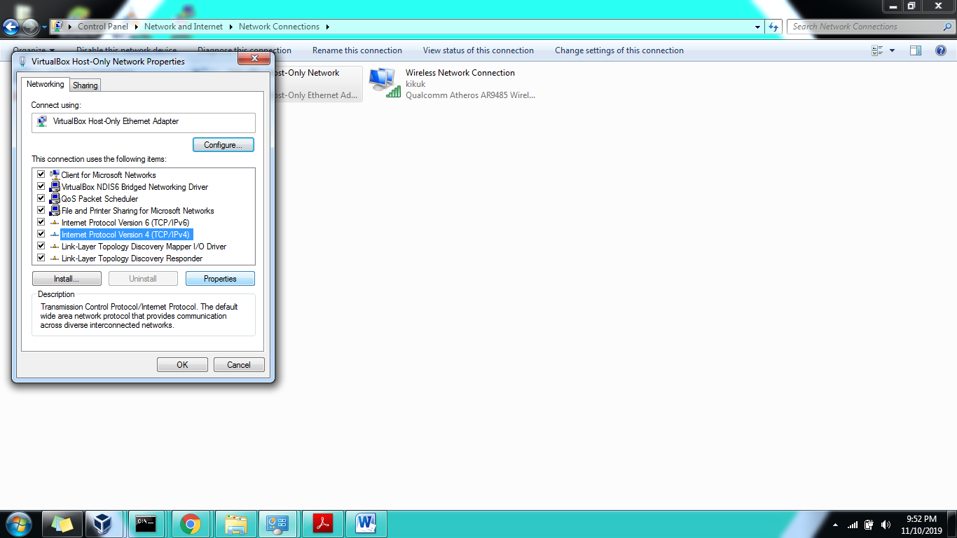957x538 pixels.
Task: Show hidden tray icons arrow
Action: click(835, 525)
